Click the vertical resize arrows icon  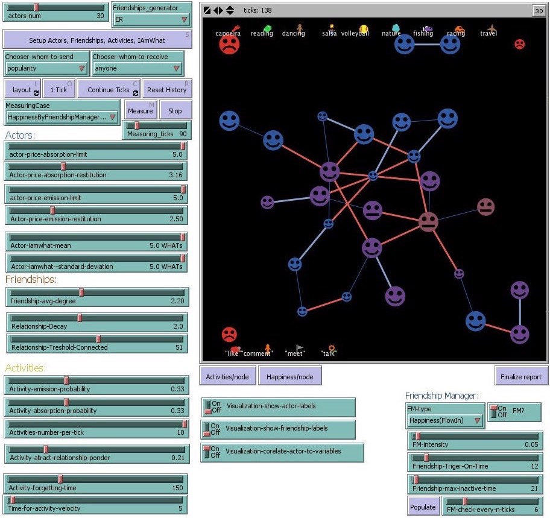point(230,10)
